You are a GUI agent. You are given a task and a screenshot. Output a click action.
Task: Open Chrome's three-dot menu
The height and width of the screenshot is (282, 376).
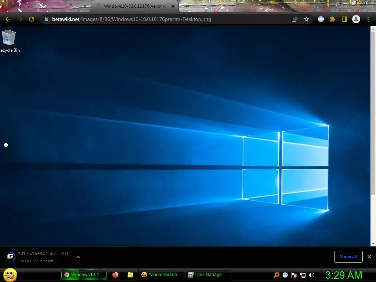click(368, 19)
